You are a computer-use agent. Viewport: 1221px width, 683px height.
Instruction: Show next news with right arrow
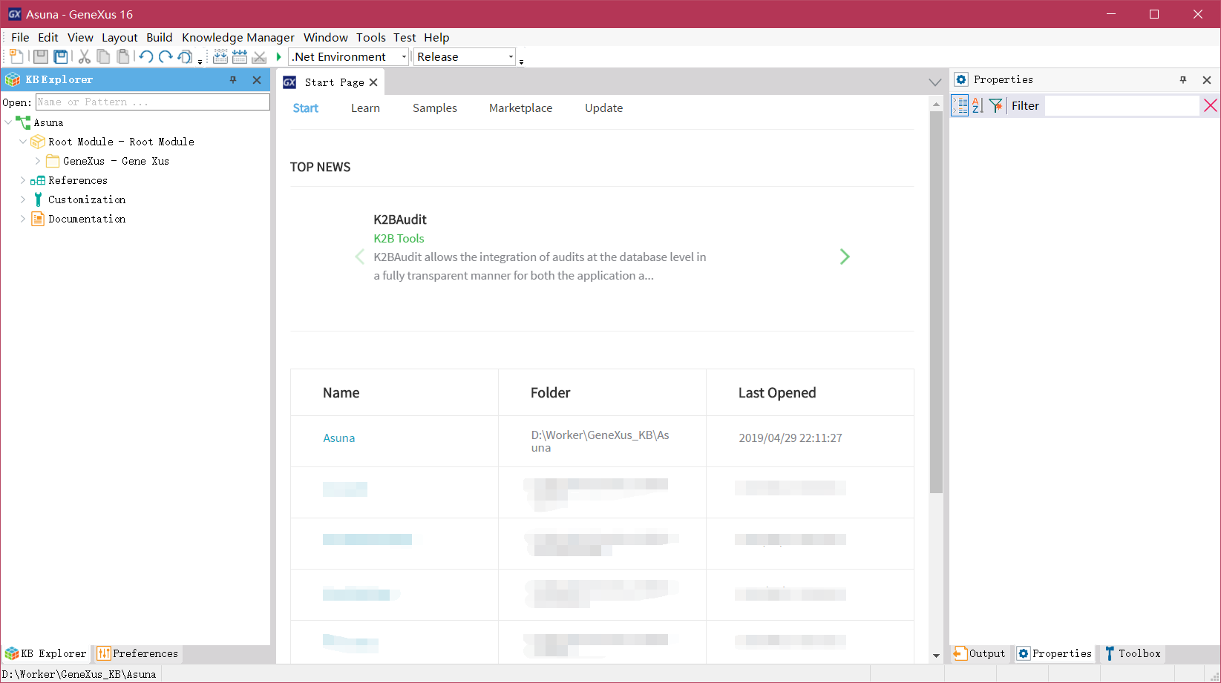coord(845,257)
